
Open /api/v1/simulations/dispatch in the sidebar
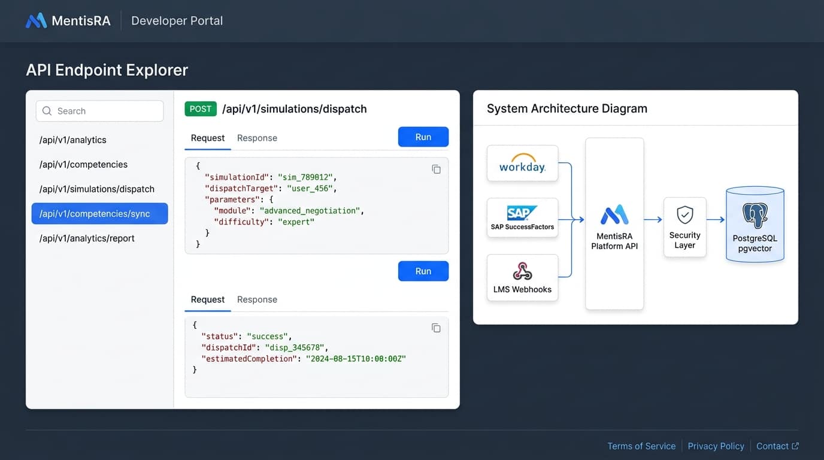coord(96,189)
